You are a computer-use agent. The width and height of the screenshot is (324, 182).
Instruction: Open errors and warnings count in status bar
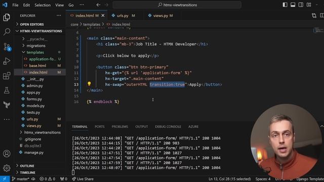[48, 179]
